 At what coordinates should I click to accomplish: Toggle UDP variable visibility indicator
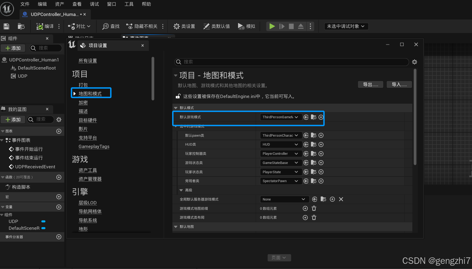coord(43,221)
